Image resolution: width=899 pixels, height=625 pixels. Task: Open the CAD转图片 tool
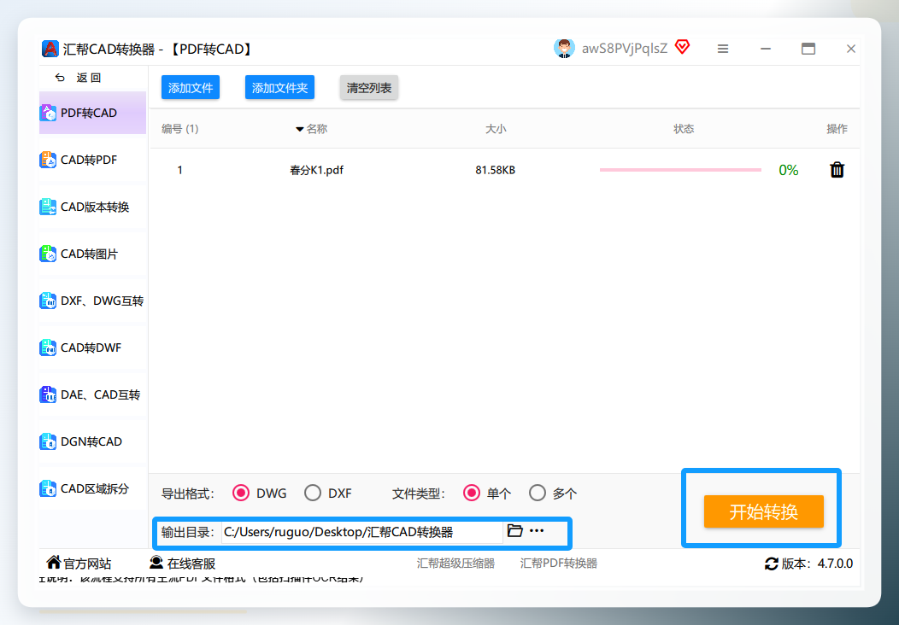[92, 254]
